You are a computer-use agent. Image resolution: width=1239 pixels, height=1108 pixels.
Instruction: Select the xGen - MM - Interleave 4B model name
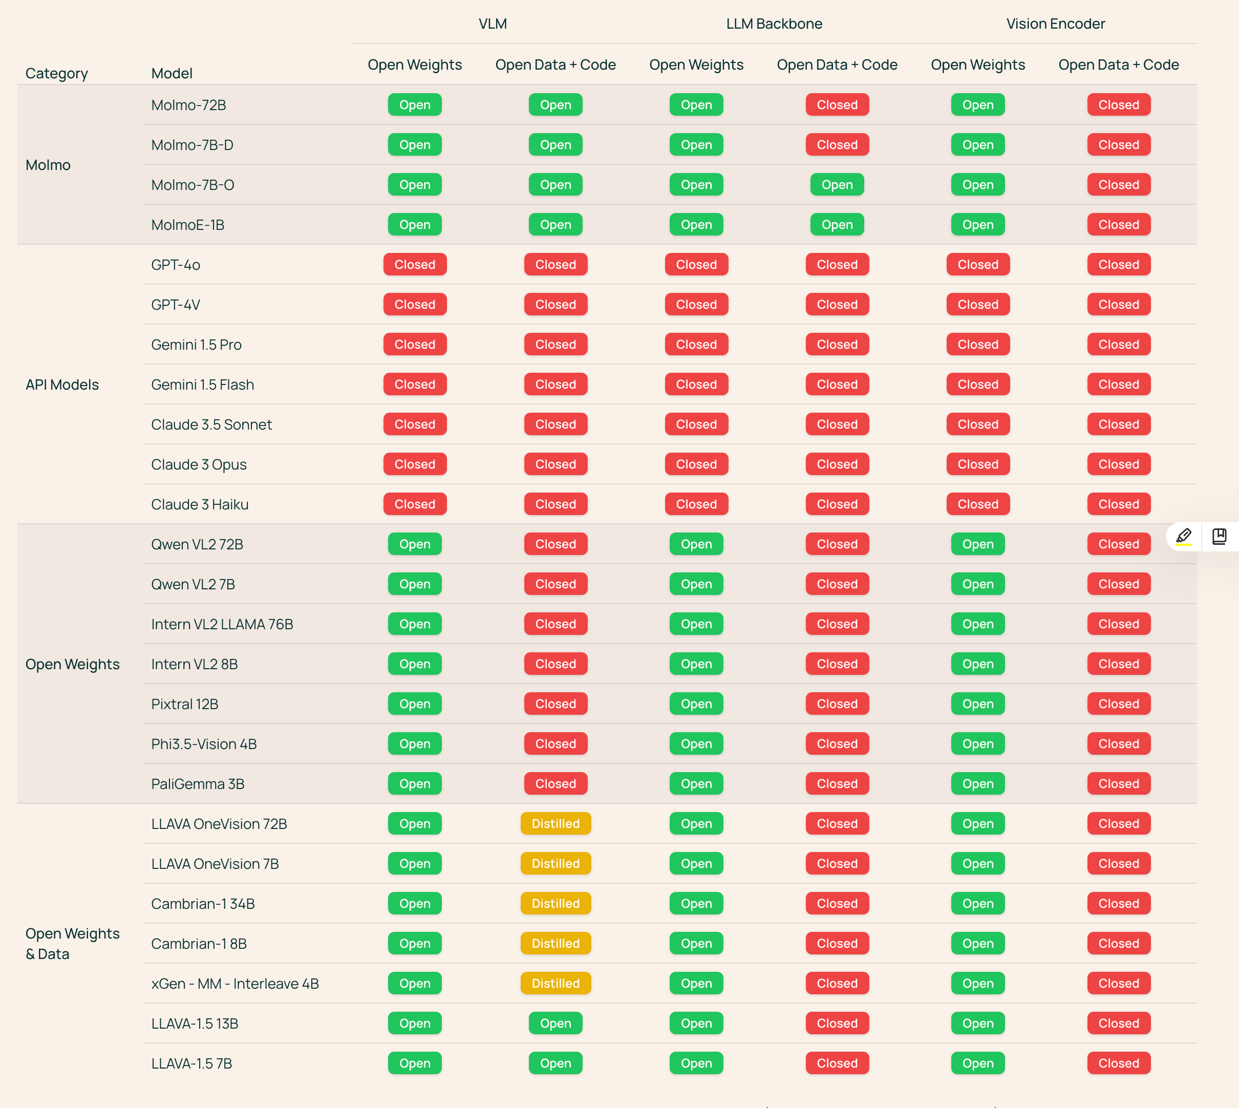[235, 984]
